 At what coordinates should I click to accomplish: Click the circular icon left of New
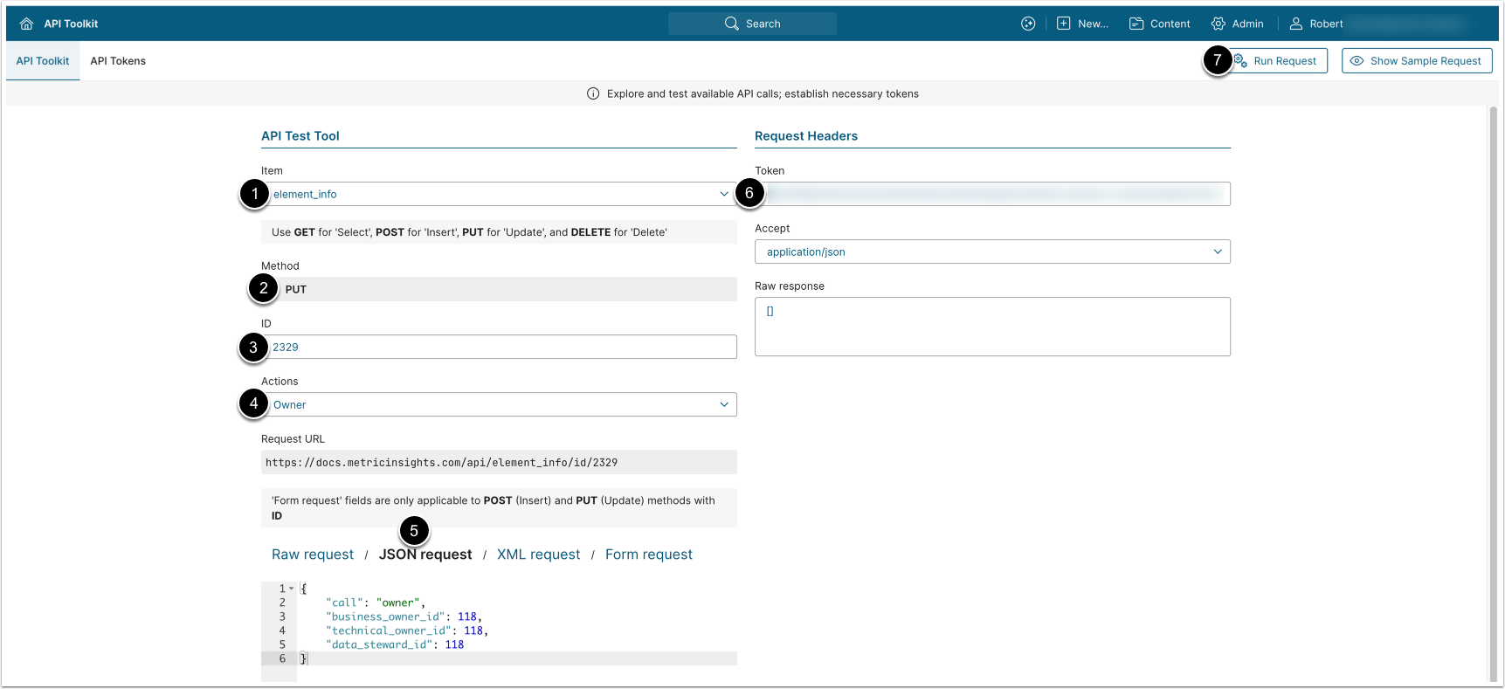(1028, 24)
